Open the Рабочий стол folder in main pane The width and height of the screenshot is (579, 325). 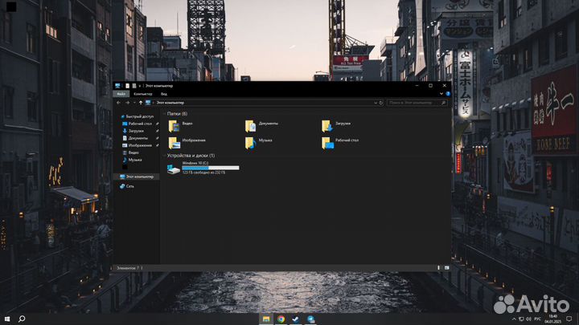[326, 142]
